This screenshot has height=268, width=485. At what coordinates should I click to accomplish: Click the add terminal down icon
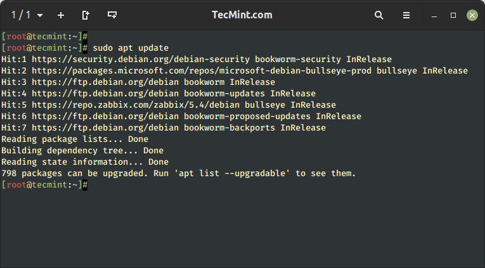coord(112,15)
